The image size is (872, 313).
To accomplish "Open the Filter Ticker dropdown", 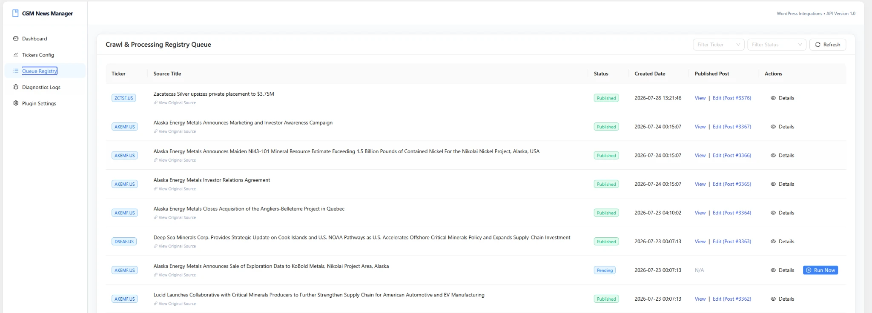I will (x=719, y=45).
